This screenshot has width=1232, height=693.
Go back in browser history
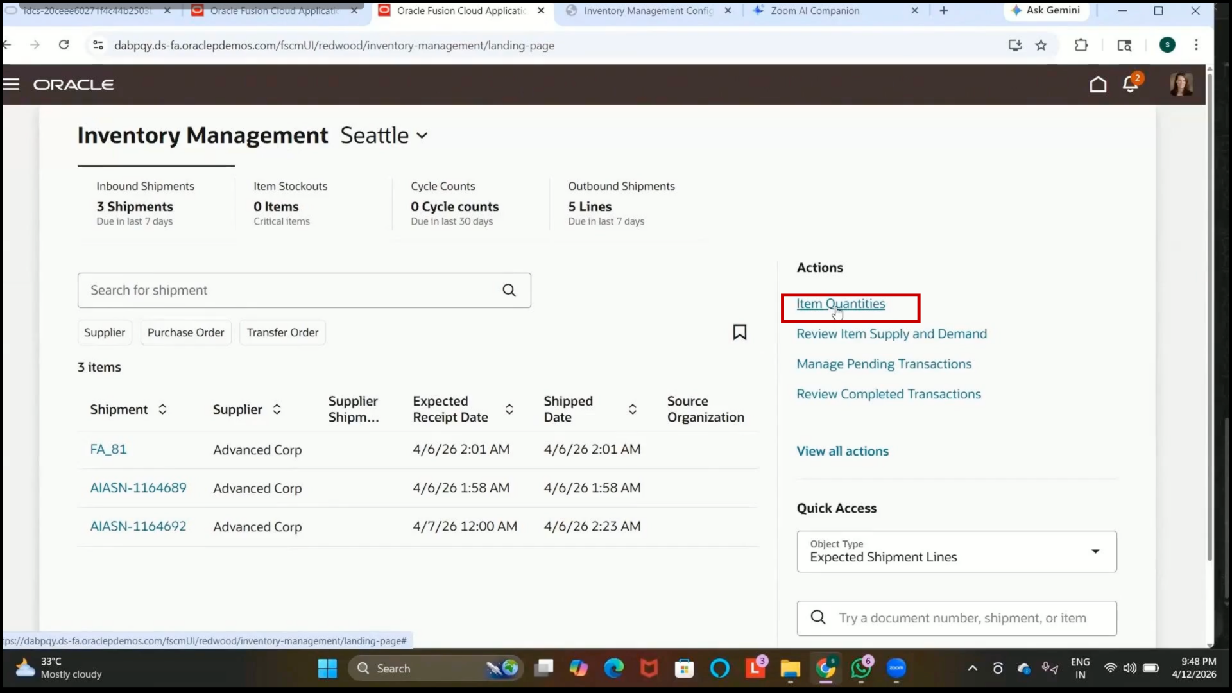click(7, 45)
